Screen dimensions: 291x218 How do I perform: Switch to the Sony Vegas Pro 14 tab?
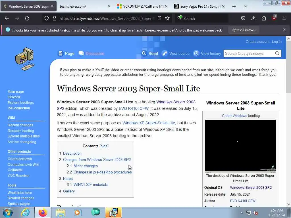199,7
